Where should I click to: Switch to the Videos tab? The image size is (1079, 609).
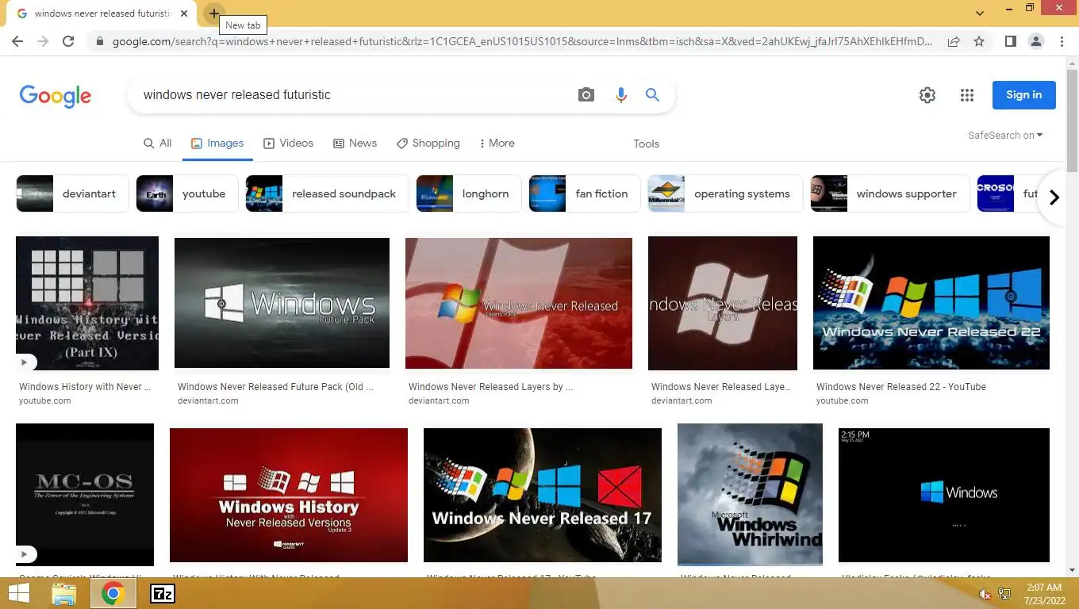(288, 144)
